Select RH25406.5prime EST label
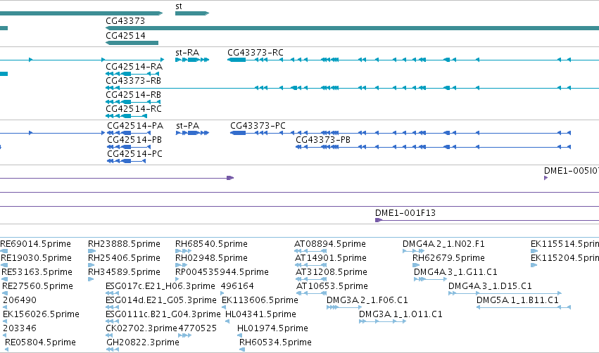The height and width of the screenshot is (353, 599). coord(124,258)
